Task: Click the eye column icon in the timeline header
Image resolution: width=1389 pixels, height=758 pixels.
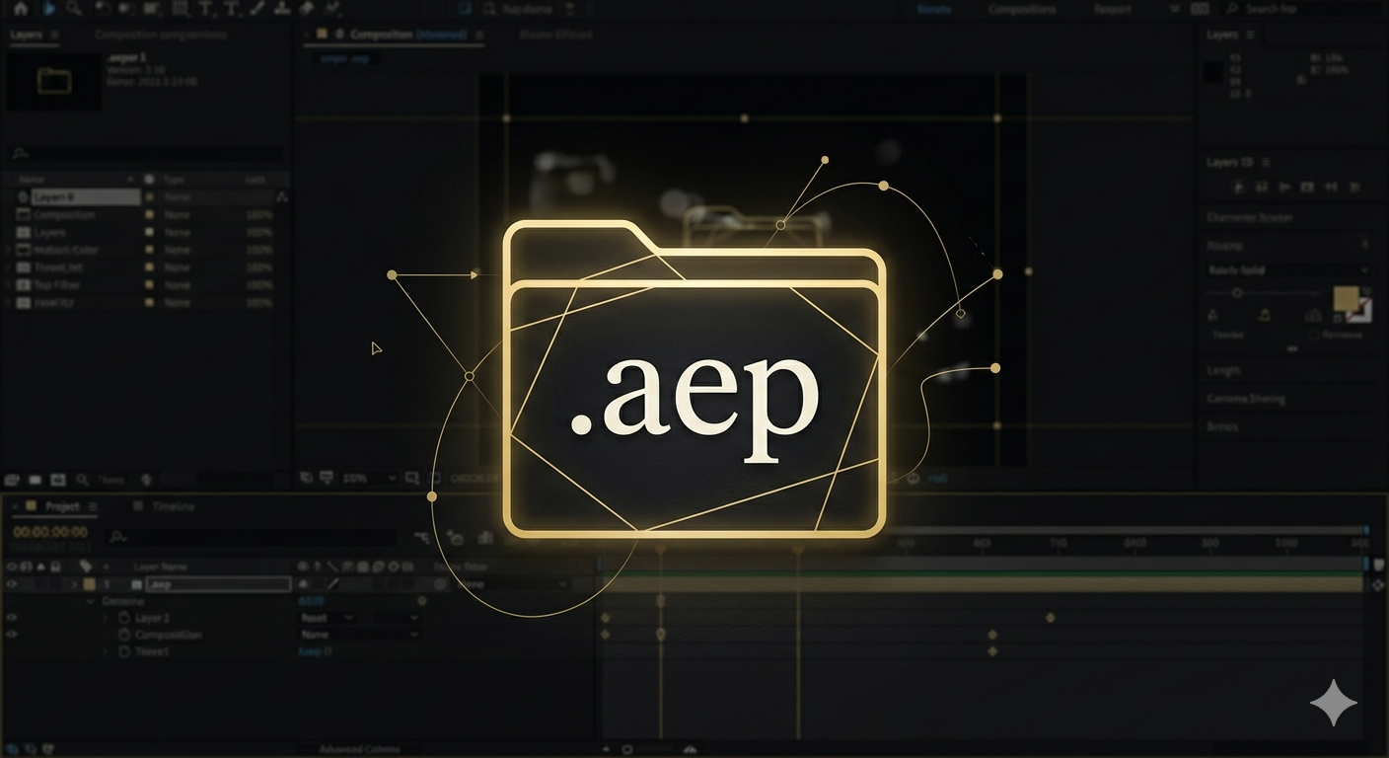Action: tap(12, 567)
